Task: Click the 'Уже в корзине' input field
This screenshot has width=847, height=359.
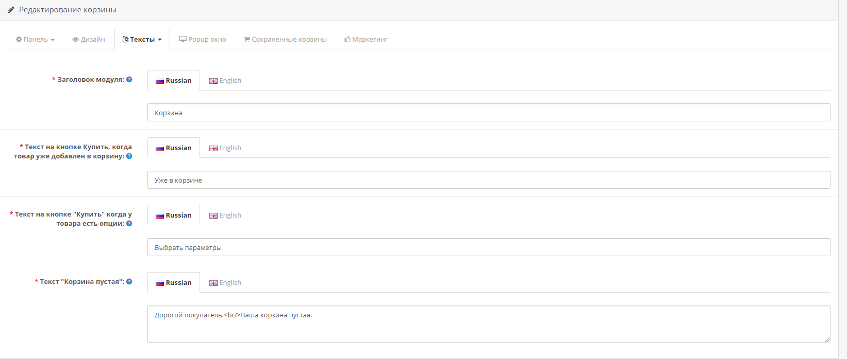Action: pyautogui.click(x=488, y=180)
